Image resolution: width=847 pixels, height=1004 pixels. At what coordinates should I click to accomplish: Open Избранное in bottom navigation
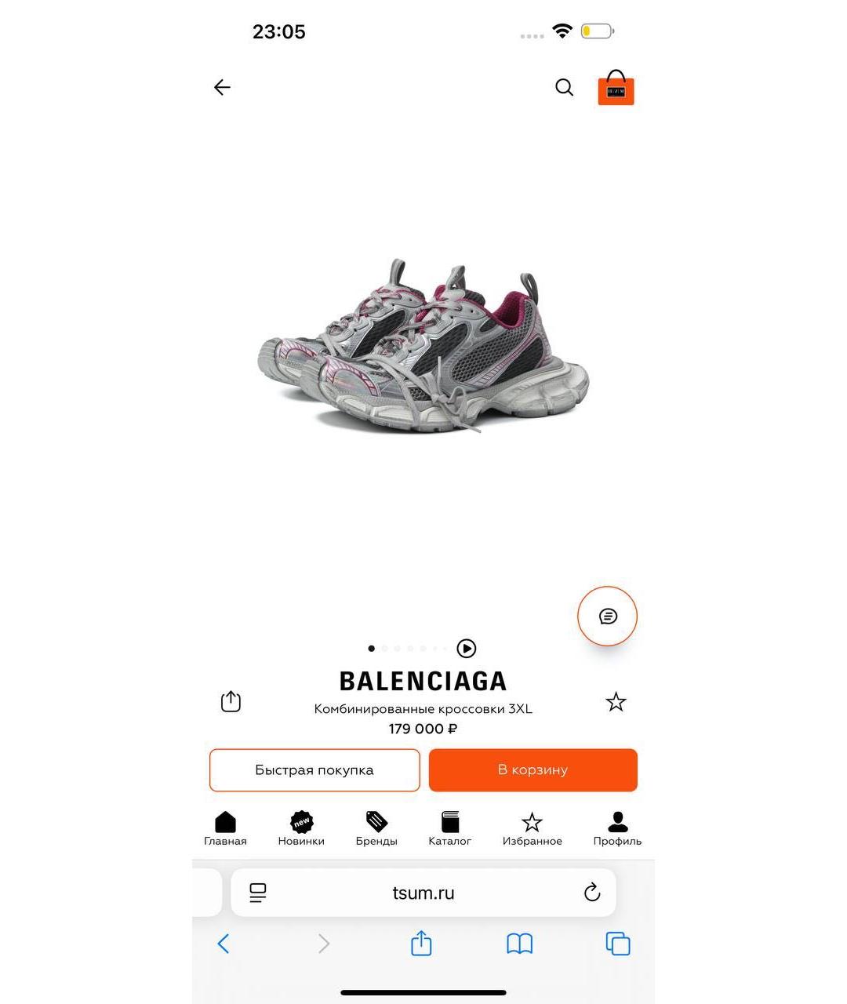[x=533, y=829]
